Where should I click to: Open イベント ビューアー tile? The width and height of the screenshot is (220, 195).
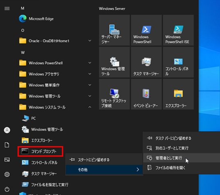pos(146,94)
